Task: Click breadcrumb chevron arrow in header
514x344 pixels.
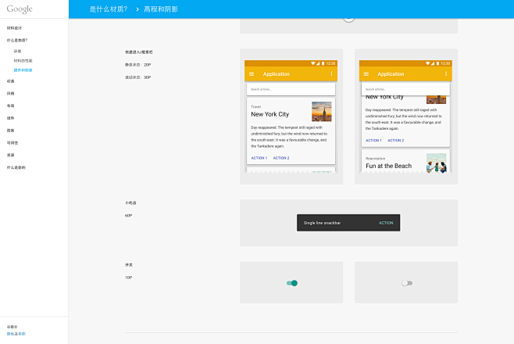Action: click(135, 9)
